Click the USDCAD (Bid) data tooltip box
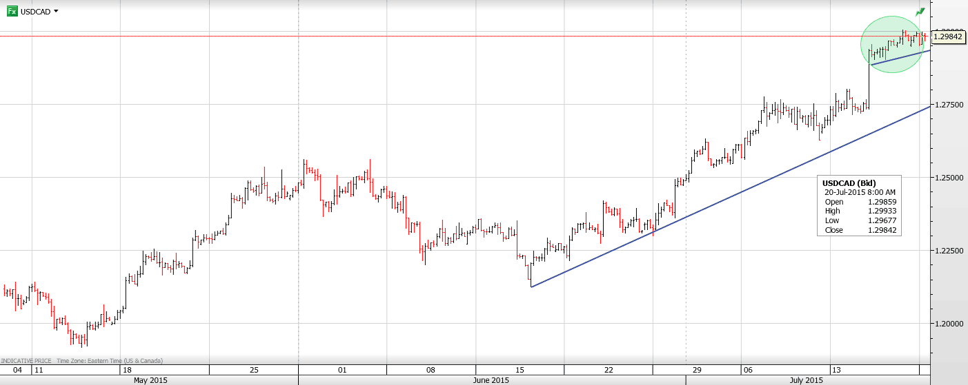Image resolution: width=968 pixels, height=385 pixels. pyautogui.click(x=860, y=207)
